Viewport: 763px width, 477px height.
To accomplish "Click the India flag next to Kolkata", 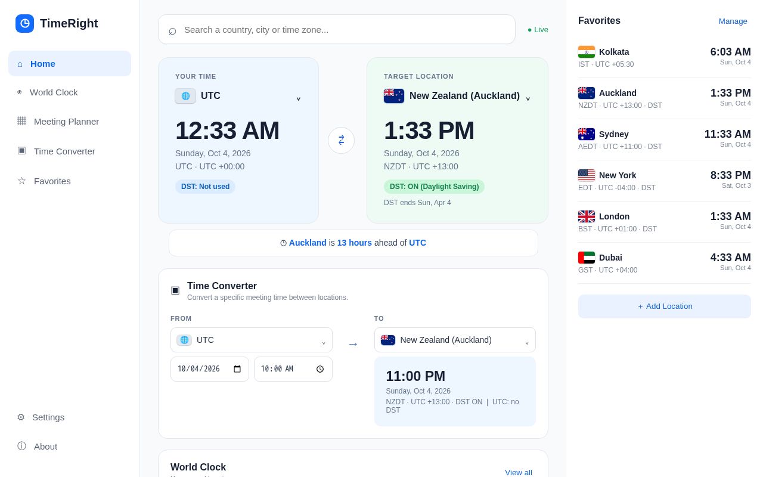I will pyautogui.click(x=587, y=52).
